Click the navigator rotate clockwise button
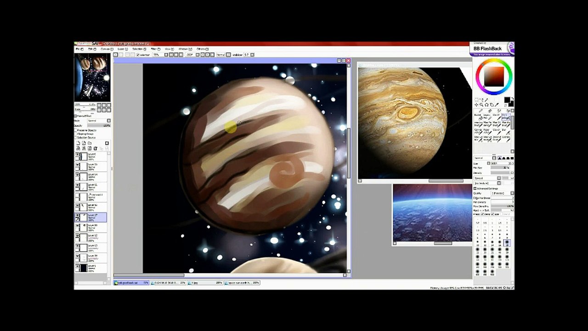Image resolution: width=588 pixels, height=331 pixels. (104, 109)
